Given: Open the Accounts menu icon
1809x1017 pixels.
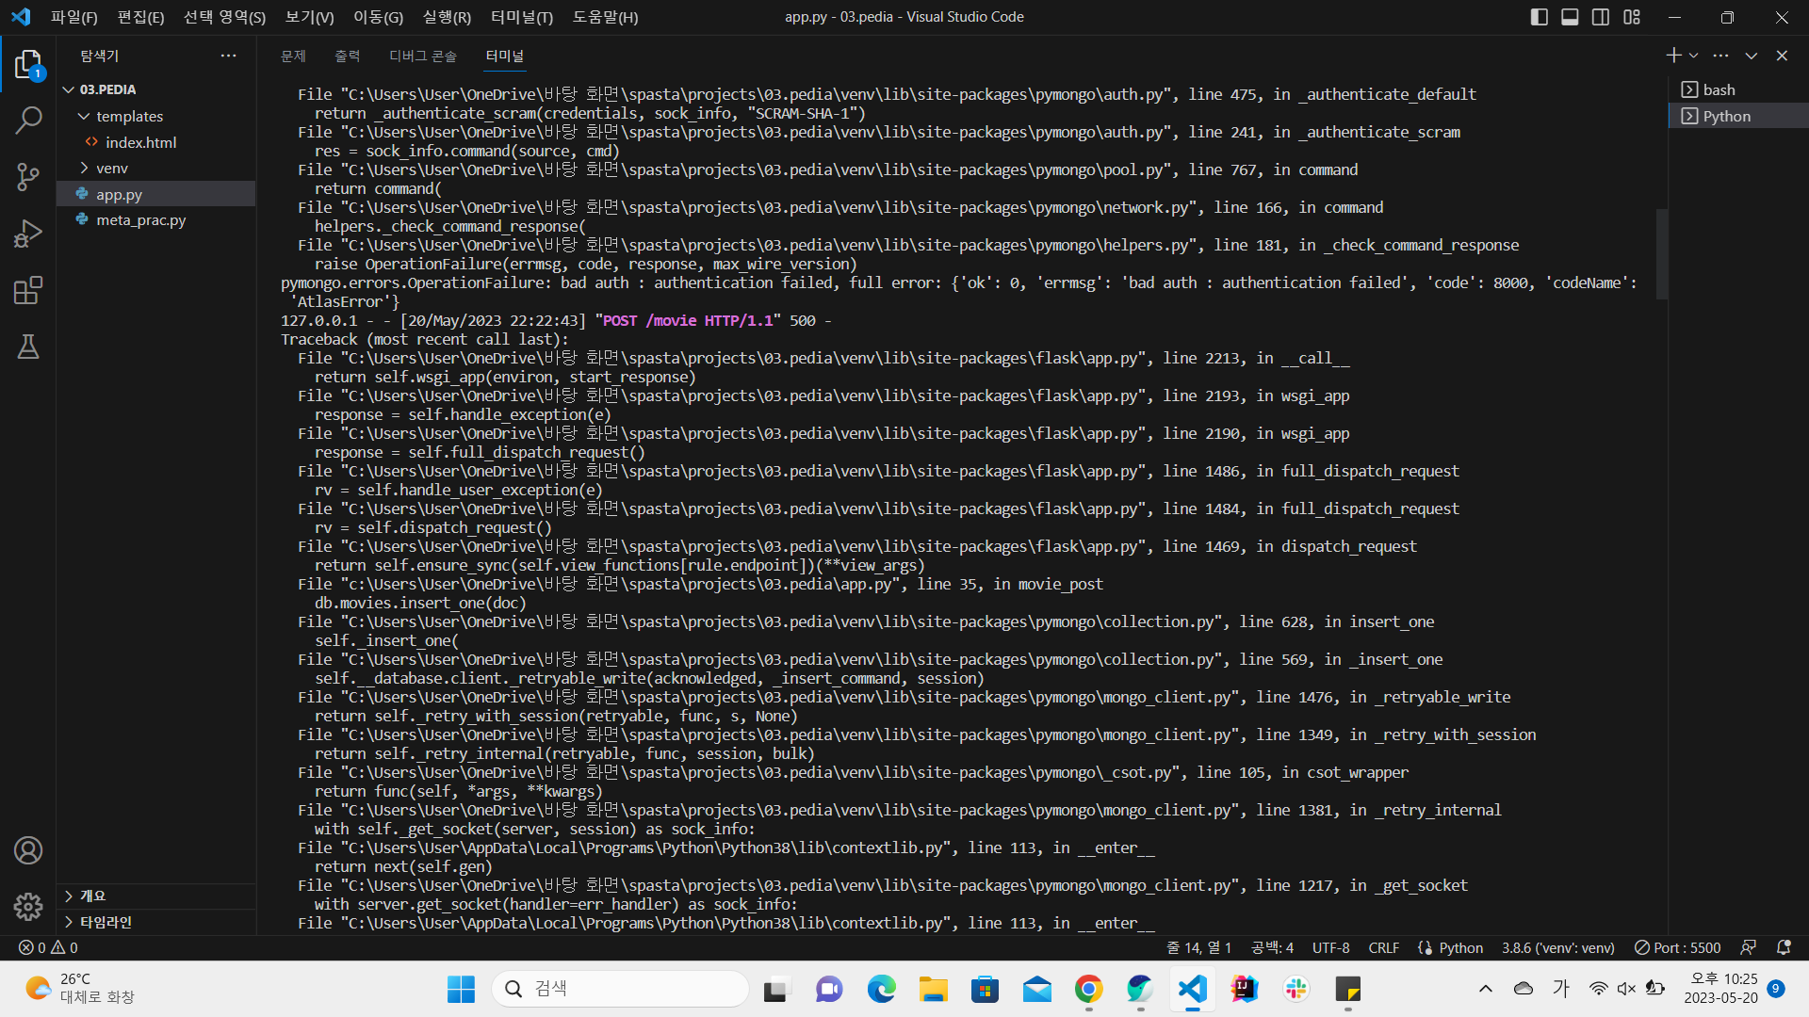Looking at the screenshot, I should pos(28,850).
